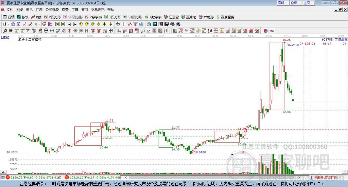Toggle the pressed red pattern button

point(44,24)
